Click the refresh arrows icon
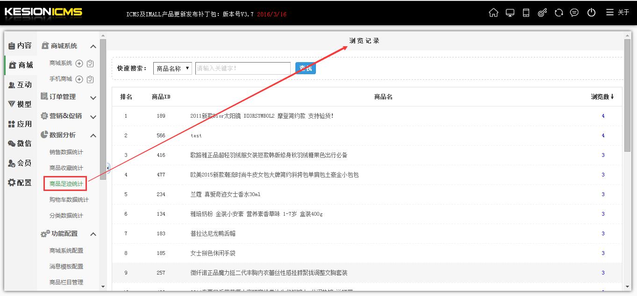 coord(558,13)
